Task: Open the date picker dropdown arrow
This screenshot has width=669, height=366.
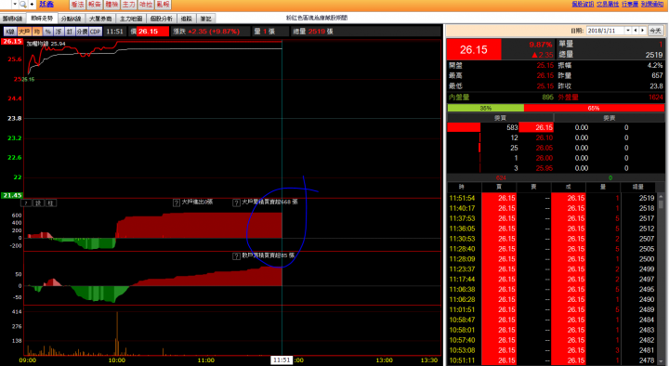Action: click(x=628, y=31)
